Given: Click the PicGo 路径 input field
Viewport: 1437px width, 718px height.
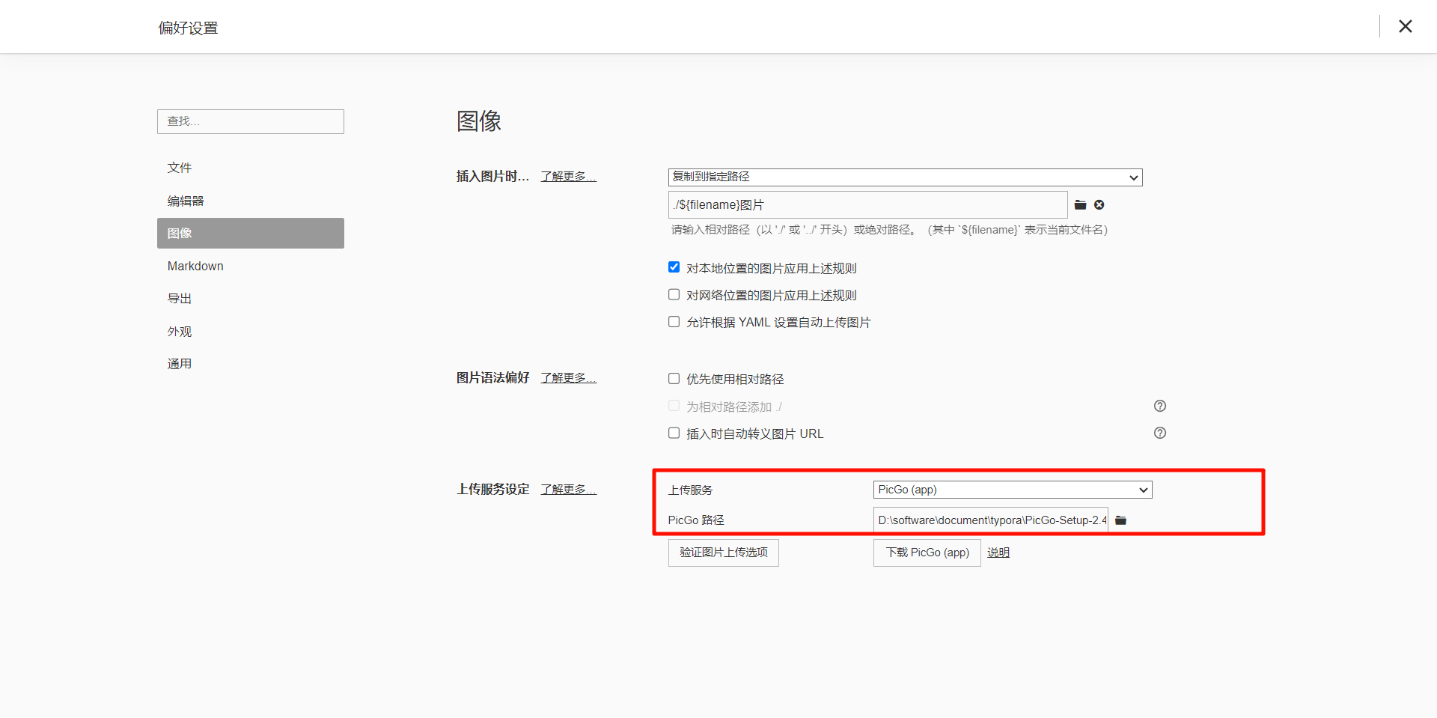Looking at the screenshot, I should (x=991, y=520).
